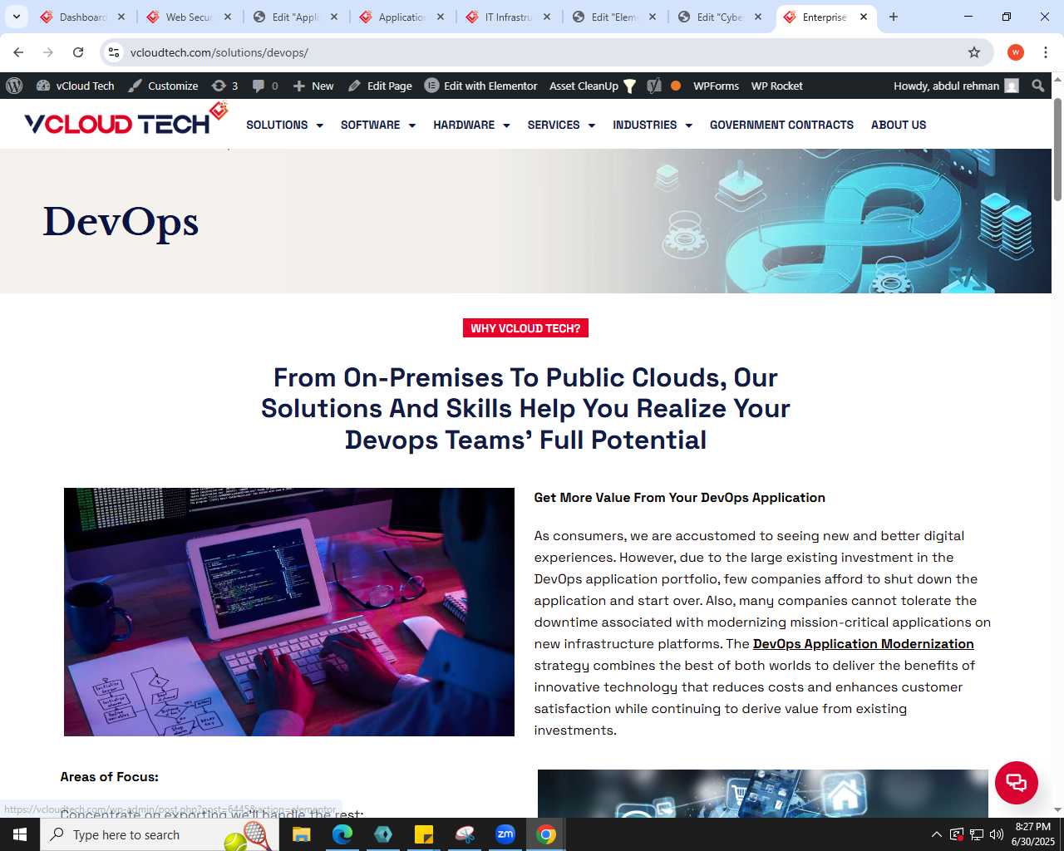The image size is (1064, 851).
Task: Click the Yoast SEO icon
Action: [654, 86]
